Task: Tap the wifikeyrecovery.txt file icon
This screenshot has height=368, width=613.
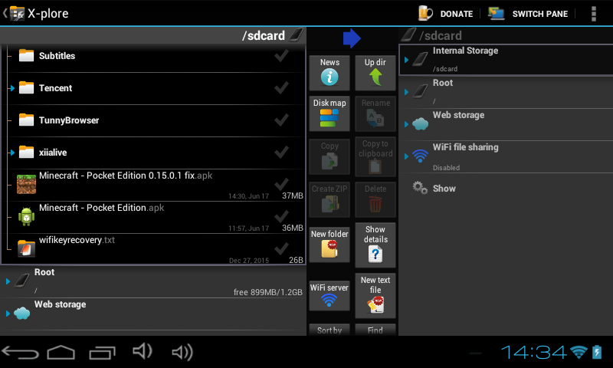Action: (26, 248)
